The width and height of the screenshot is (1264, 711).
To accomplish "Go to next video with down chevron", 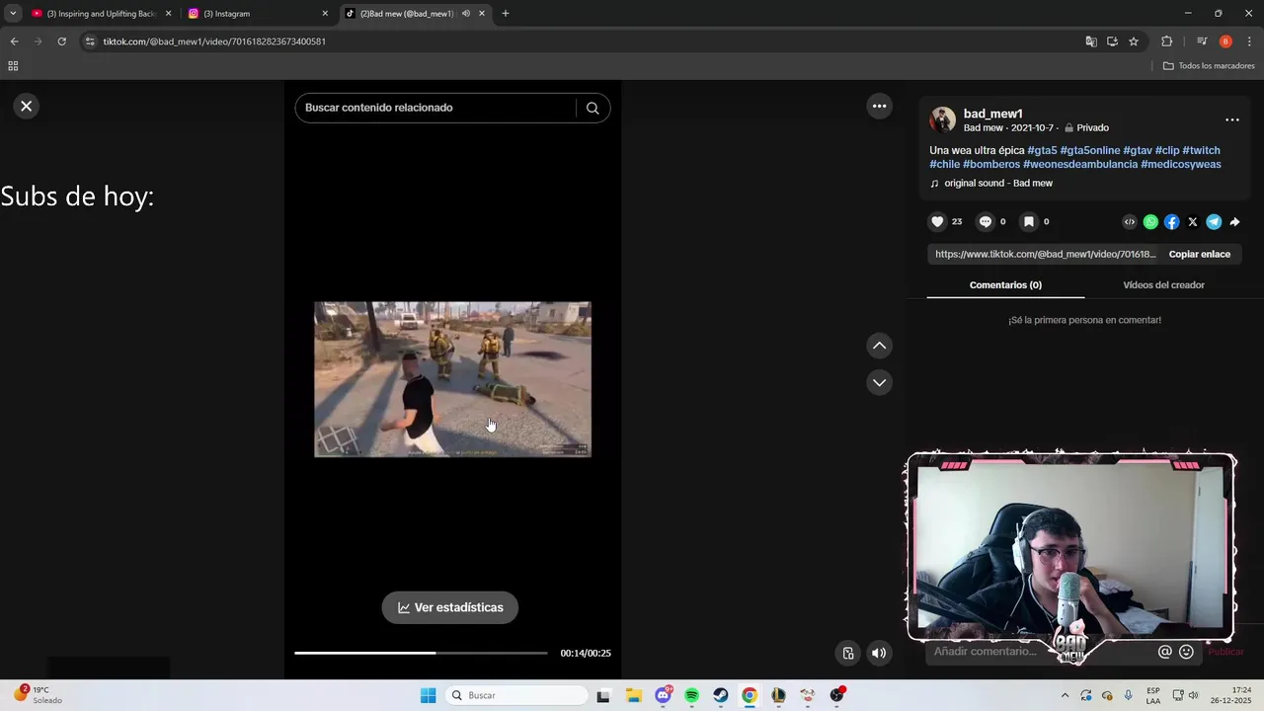I will (879, 382).
